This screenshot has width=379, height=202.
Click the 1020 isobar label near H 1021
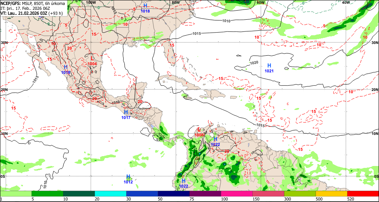254,63
